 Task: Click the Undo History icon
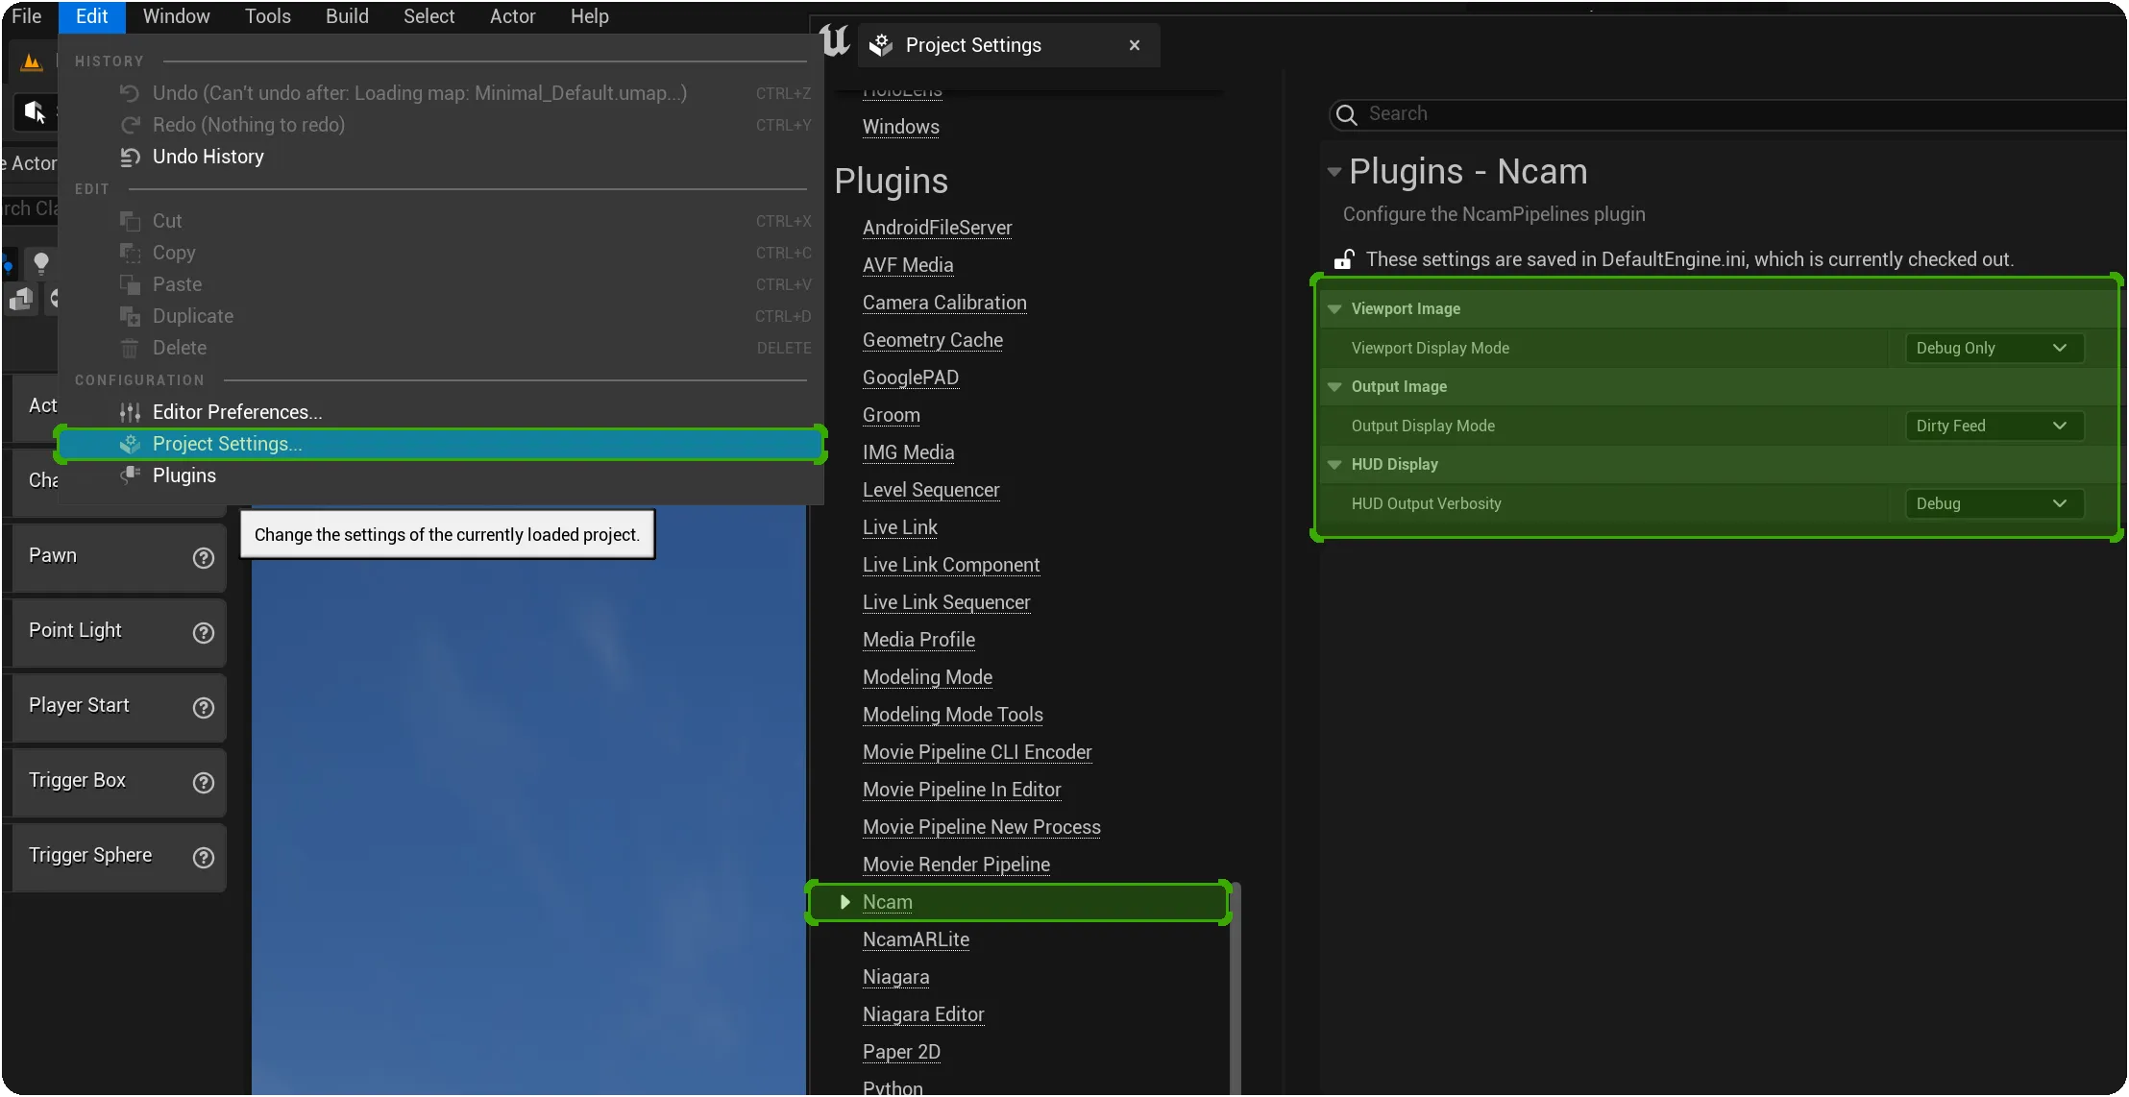pyautogui.click(x=131, y=157)
